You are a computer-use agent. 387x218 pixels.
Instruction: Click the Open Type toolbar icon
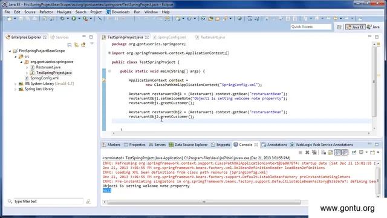pyautogui.click(x=210, y=19)
